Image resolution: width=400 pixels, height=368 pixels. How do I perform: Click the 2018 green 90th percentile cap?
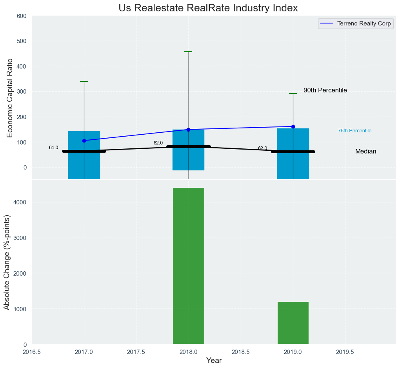tap(188, 52)
